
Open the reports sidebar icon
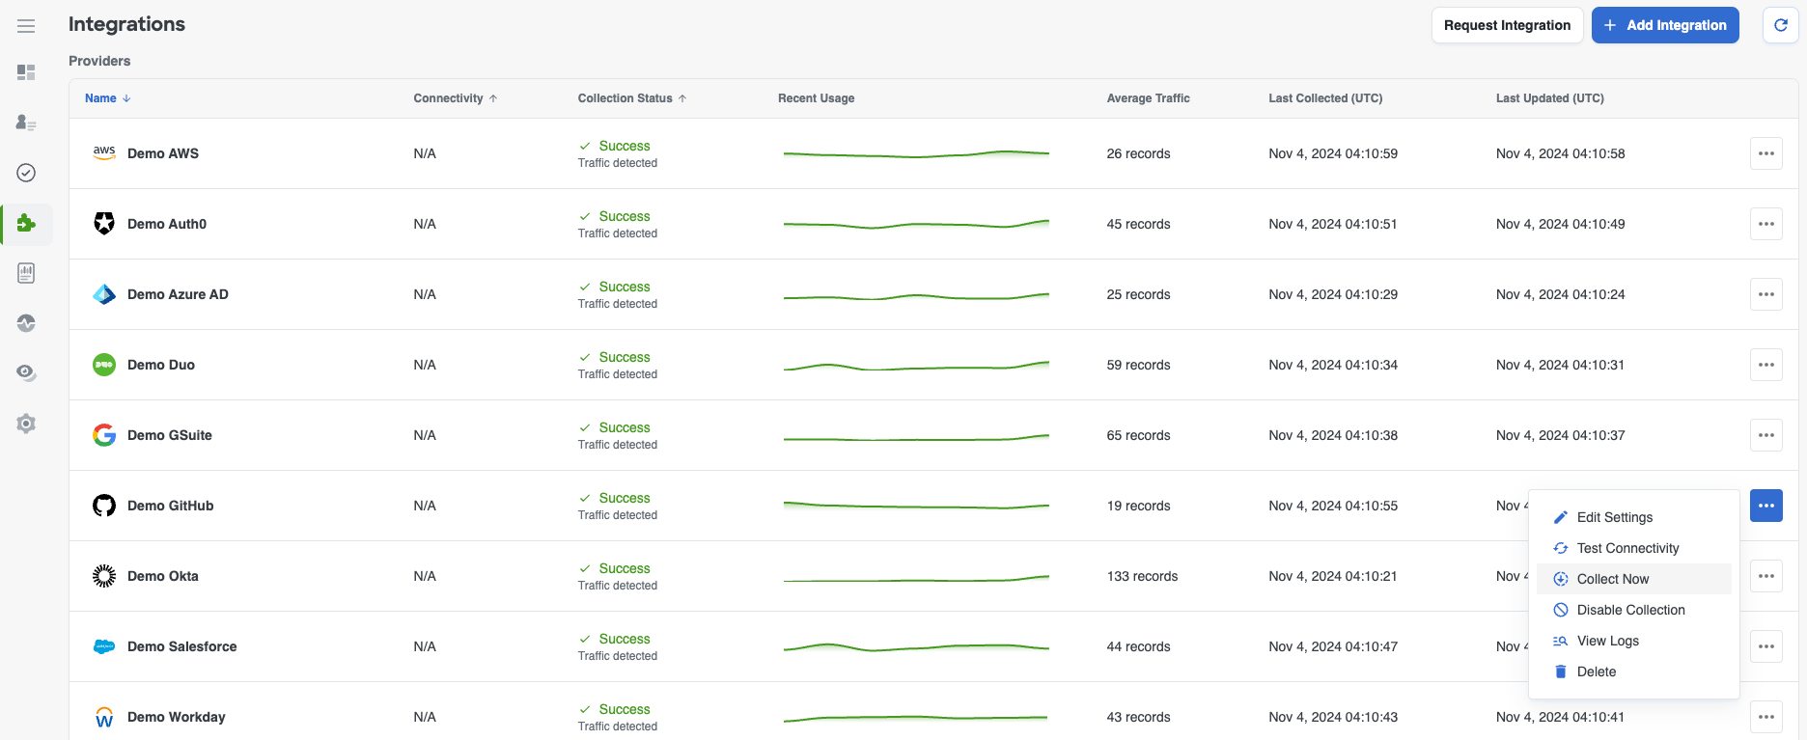click(x=26, y=273)
